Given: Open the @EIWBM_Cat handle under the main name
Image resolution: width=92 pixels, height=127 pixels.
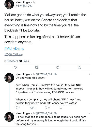Looking at the screenshot, I should click(x=24, y=6).
